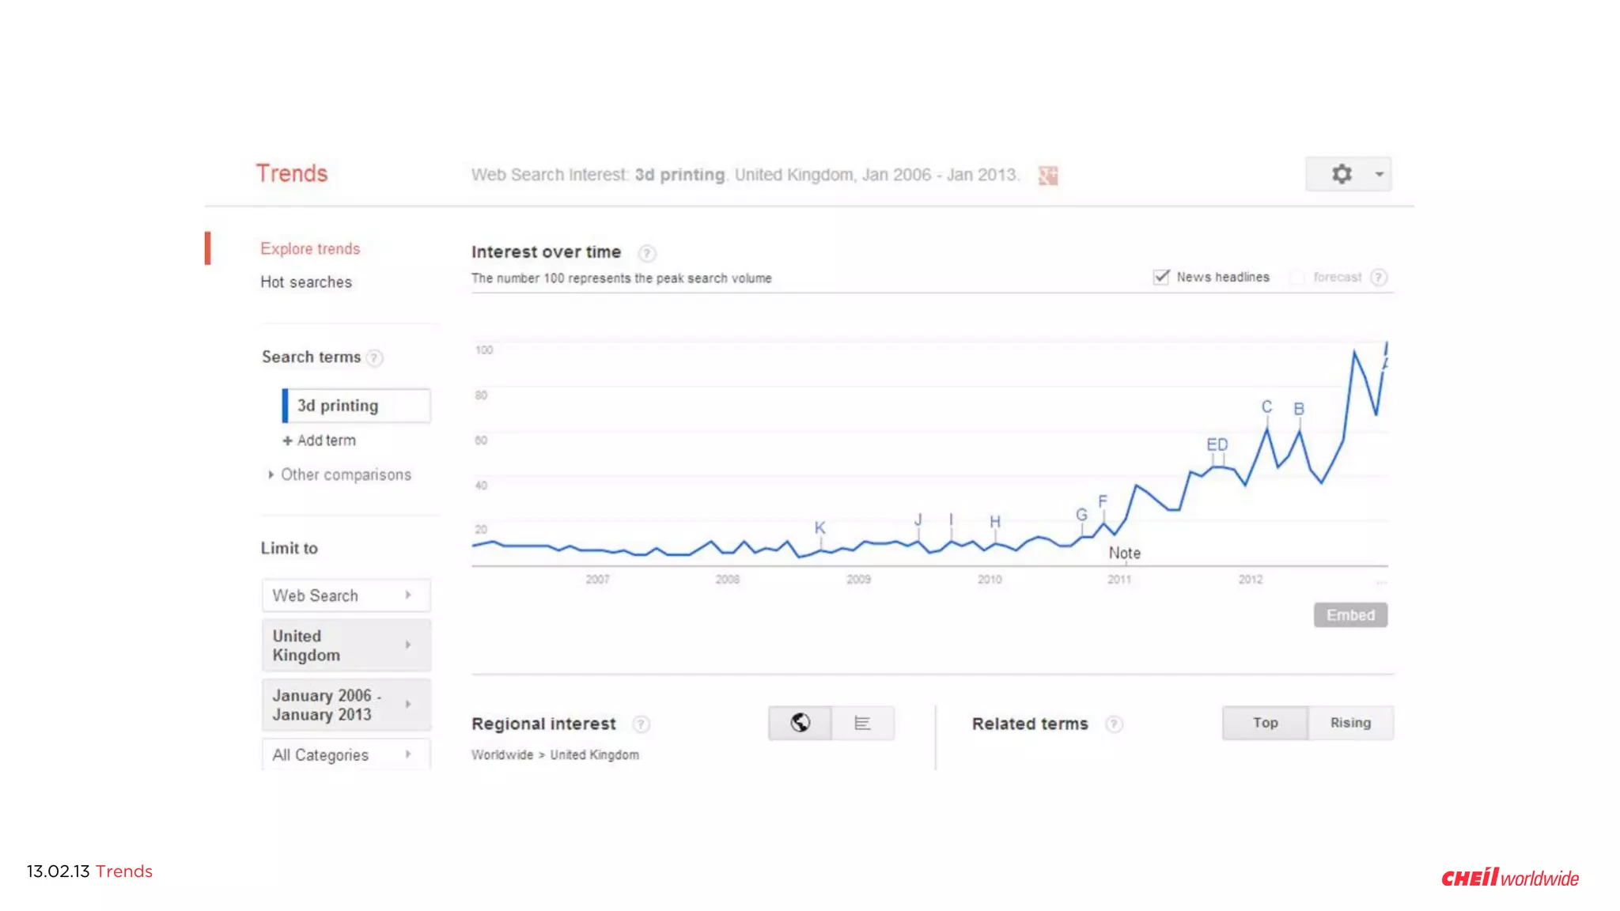Open the Hot searches link
The height and width of the screenshot is (911, 1620).
tap(306, 282)
